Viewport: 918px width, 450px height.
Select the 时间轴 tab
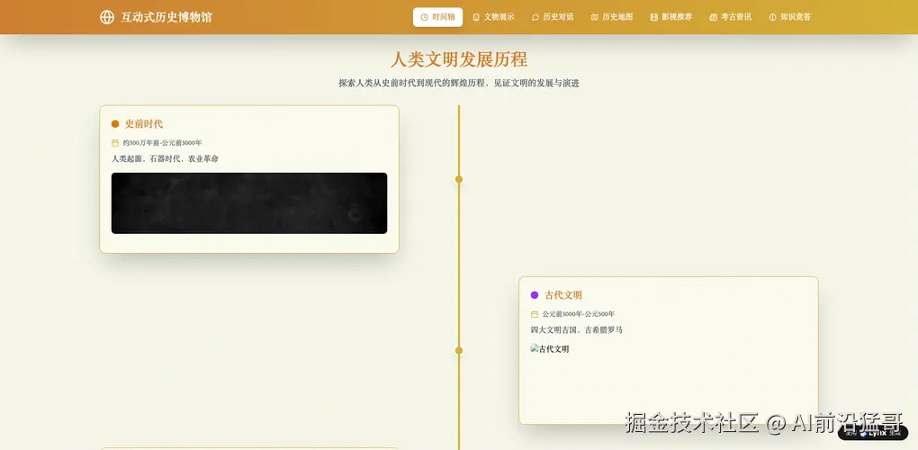click(437, 17)
